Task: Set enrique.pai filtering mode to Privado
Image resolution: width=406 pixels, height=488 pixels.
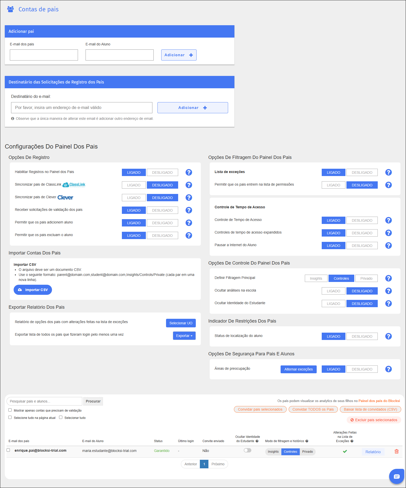Action: [x=308, y=452]
